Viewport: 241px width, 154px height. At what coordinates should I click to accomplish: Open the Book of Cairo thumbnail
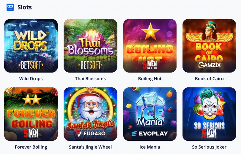pyautogui.click(x=209, y=46)
